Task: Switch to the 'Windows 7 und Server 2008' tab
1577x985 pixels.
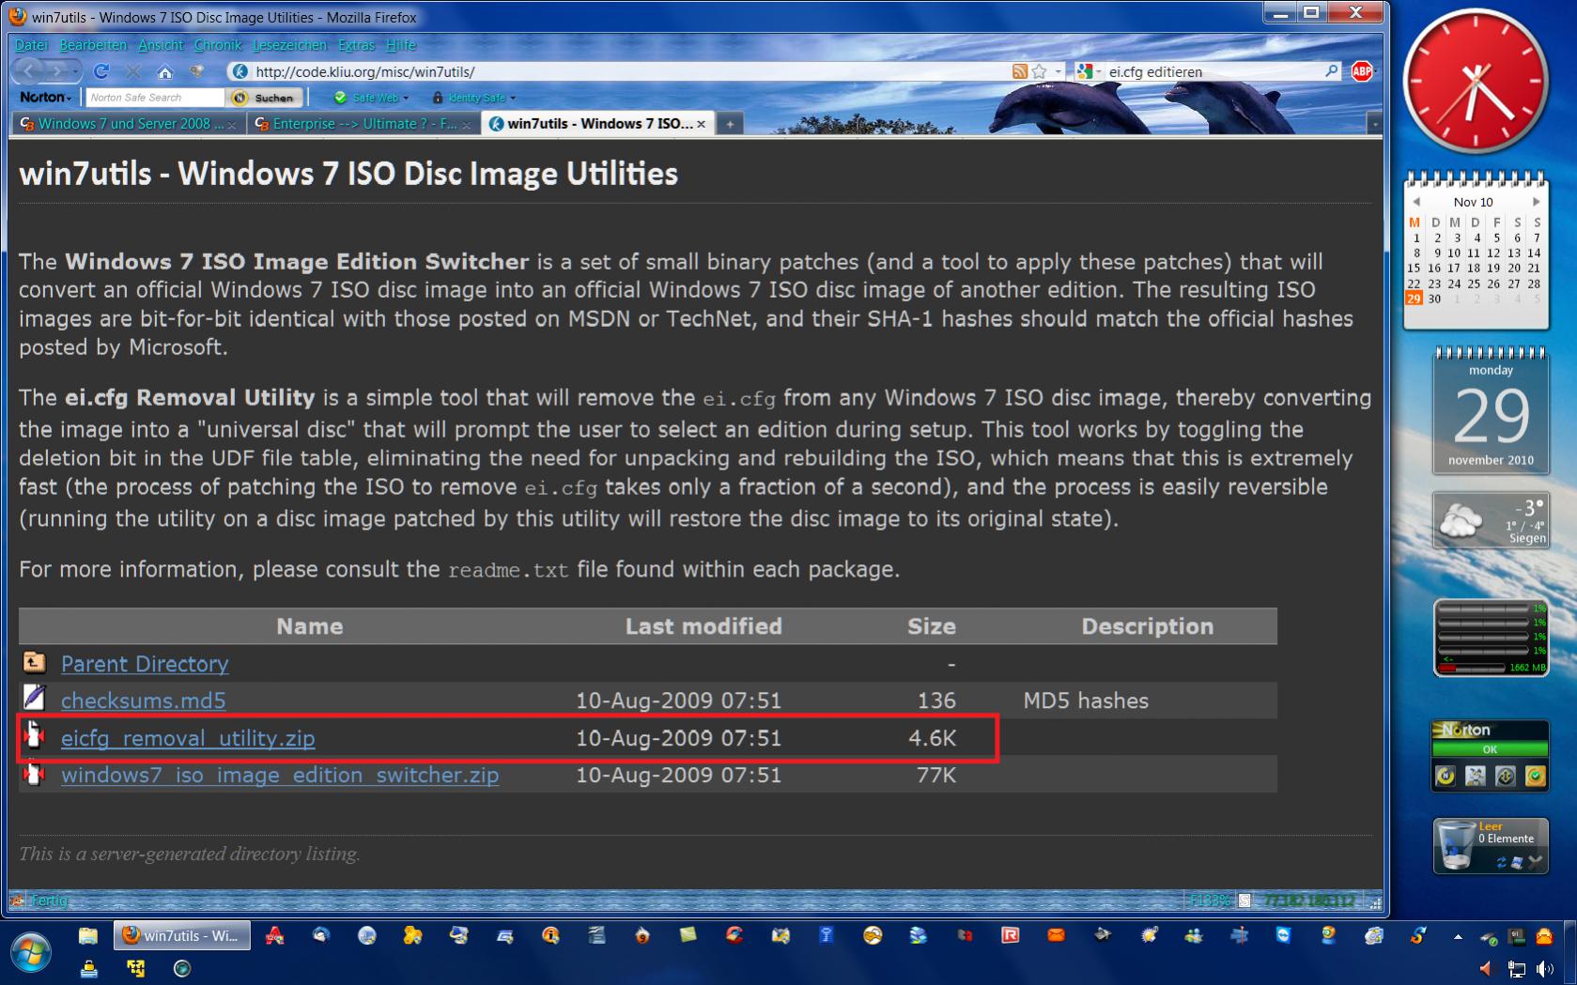Action: click(130, 123)
